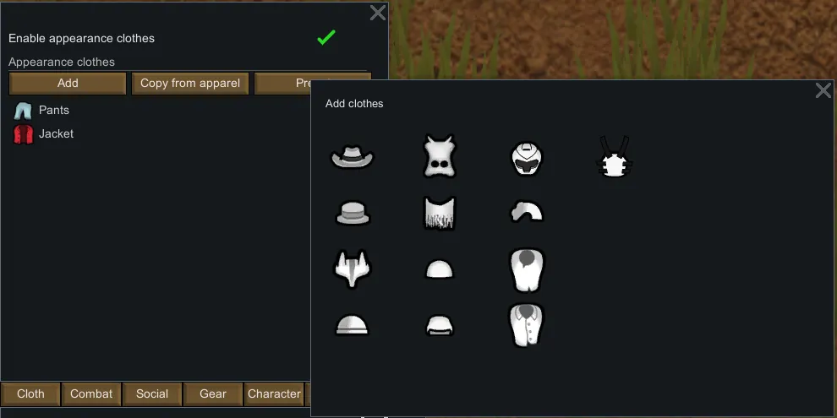This screenshot has height=418, width=837.
Task: Switch to the Combat tab
Action: 91,394
